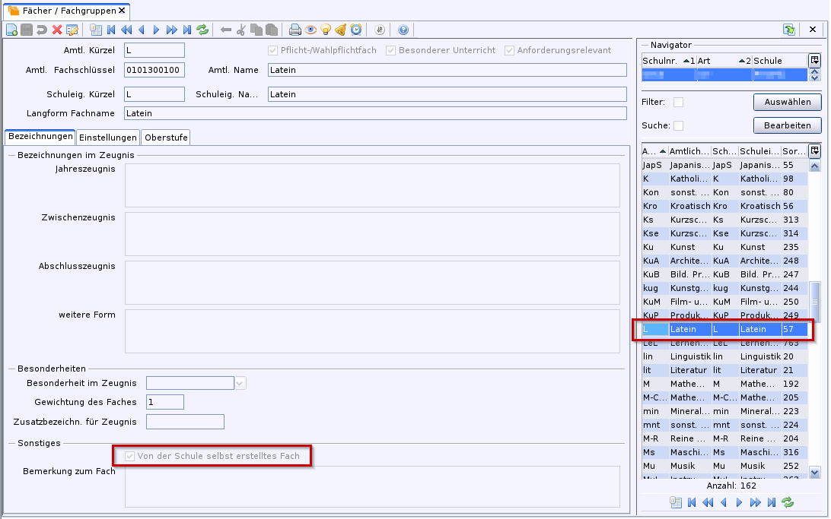Screen dimensions: 831x519
Task: Select the Musik row in subject list
Action: click(724, 466)
